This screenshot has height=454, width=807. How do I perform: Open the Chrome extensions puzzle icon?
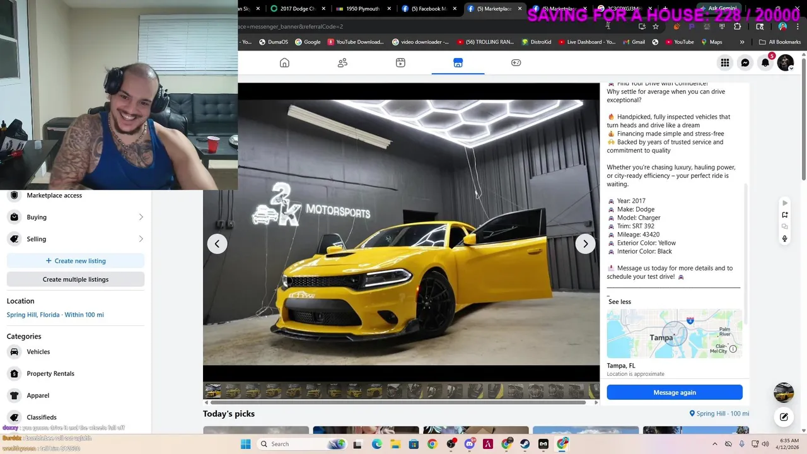point(737,26)
